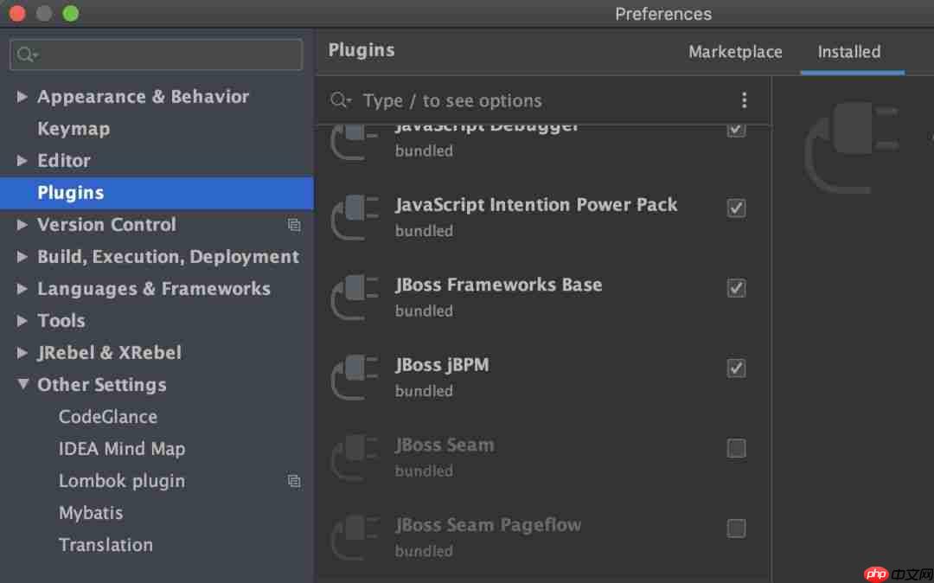Open the Keymap settings page
This screenshot has width=934, height=583.
click(x=74, y=128)
